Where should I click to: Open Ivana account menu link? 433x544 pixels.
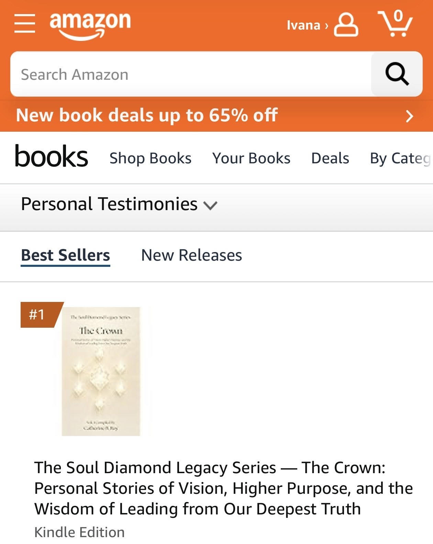click(307, 25)
